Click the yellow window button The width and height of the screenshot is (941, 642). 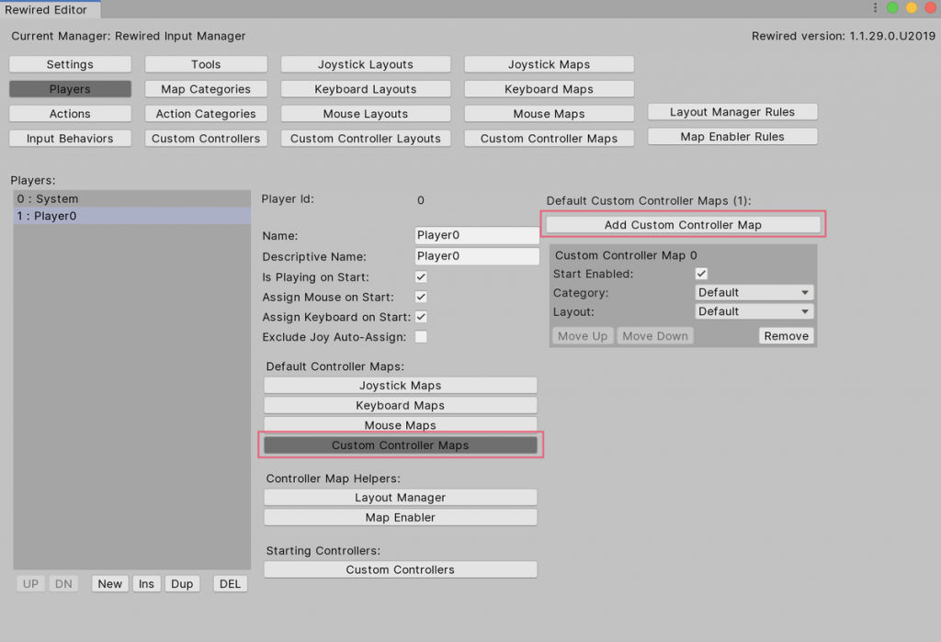click(x=911, y=7)
